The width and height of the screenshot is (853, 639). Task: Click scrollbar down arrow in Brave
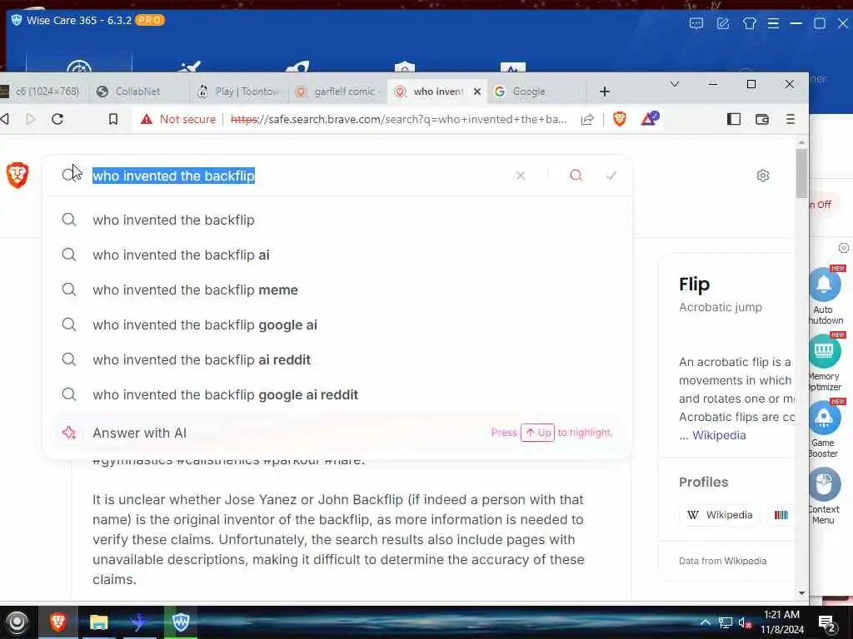[801, 592]
